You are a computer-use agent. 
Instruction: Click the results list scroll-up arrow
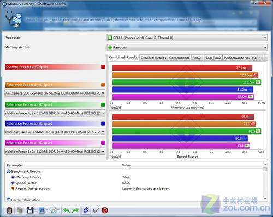pyautogui.click(x=265, y=165)
